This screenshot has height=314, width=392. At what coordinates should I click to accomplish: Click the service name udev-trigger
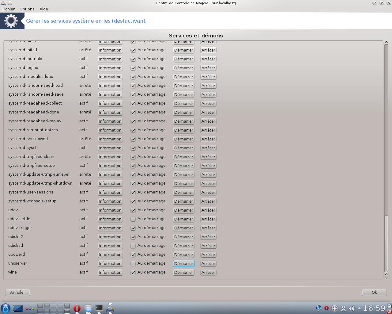pyautogui.click(x=20, y=228)
